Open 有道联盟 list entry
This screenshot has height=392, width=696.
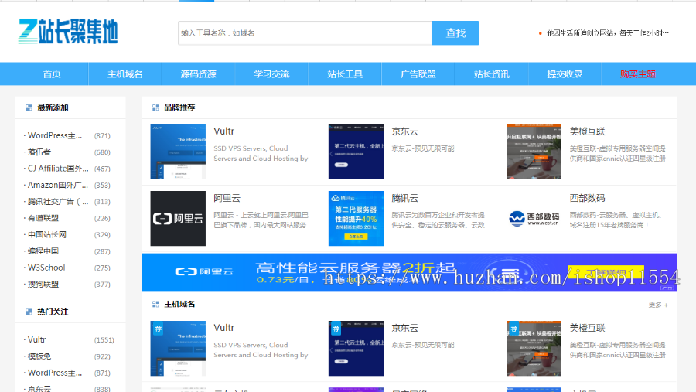click(43, 218)
